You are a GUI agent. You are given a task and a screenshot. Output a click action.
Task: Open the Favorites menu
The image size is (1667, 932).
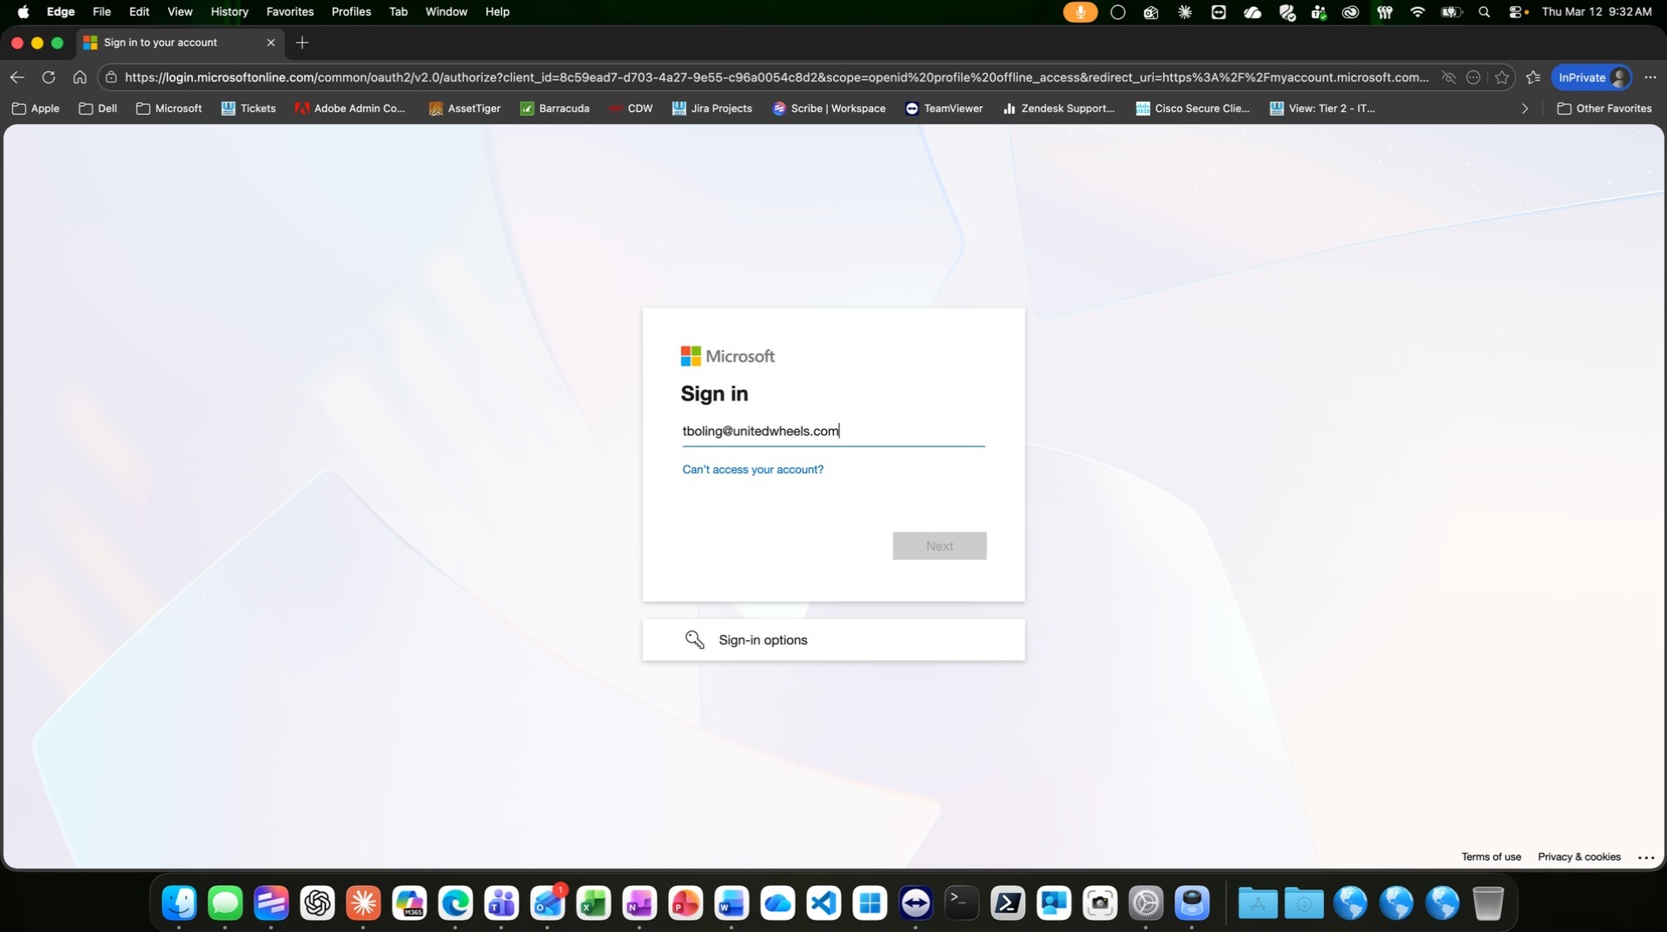(x=290, y=12)
